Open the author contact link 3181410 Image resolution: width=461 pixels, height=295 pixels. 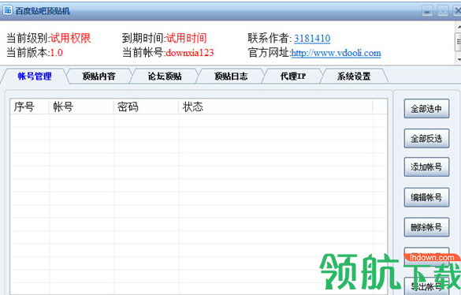pos(312,39)
